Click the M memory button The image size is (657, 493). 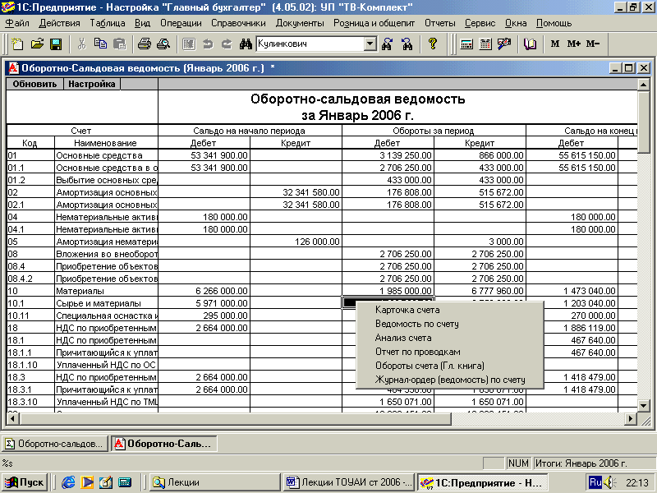click(555, 44)
